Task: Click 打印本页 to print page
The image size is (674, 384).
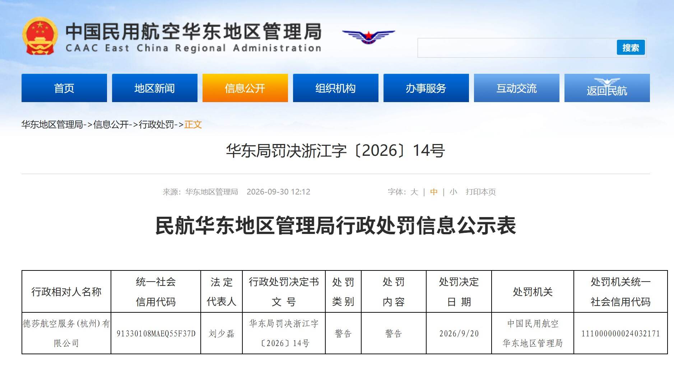Action: point(480,192)
